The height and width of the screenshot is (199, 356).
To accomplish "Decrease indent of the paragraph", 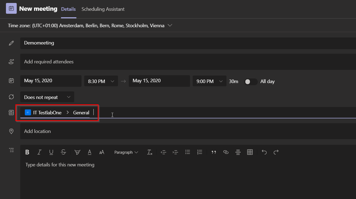I will point(163,152).
